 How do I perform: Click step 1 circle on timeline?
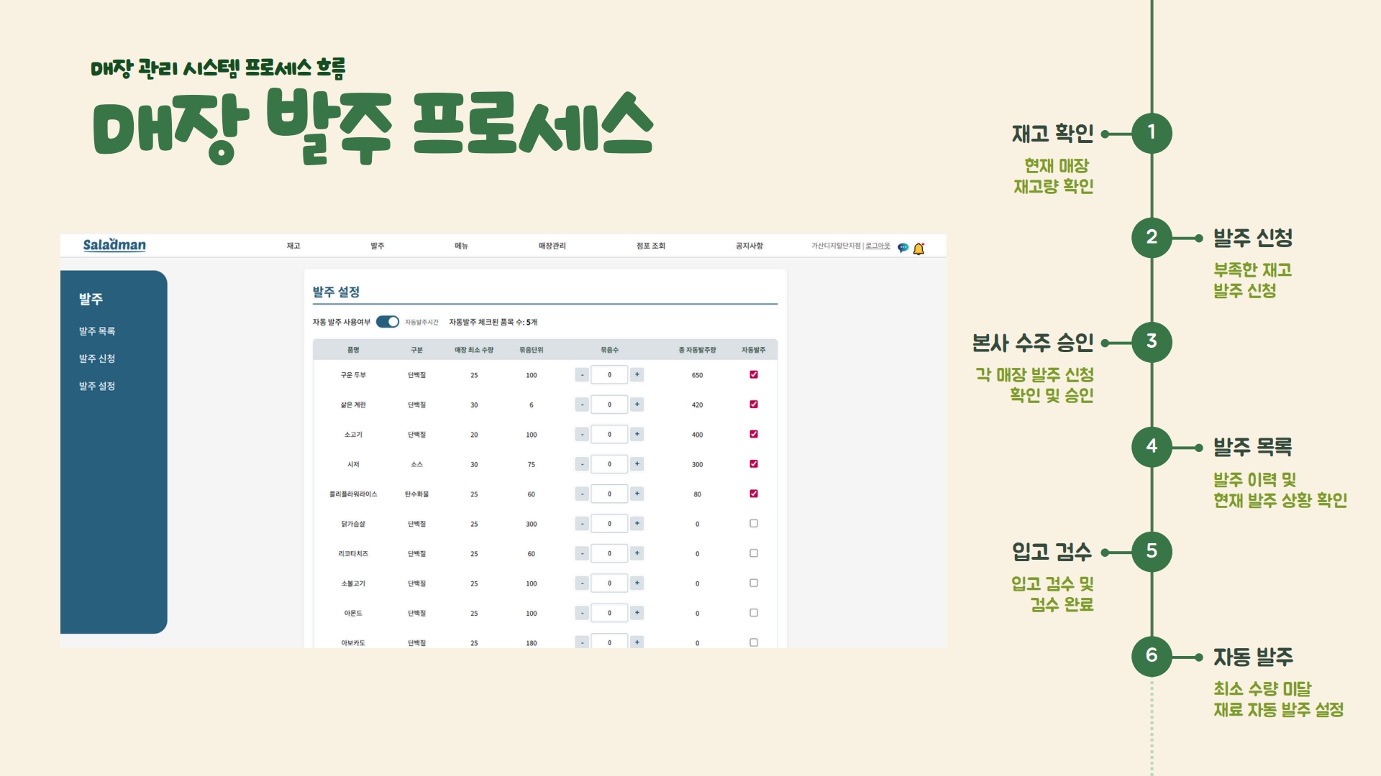click(x=1152, y=133)
